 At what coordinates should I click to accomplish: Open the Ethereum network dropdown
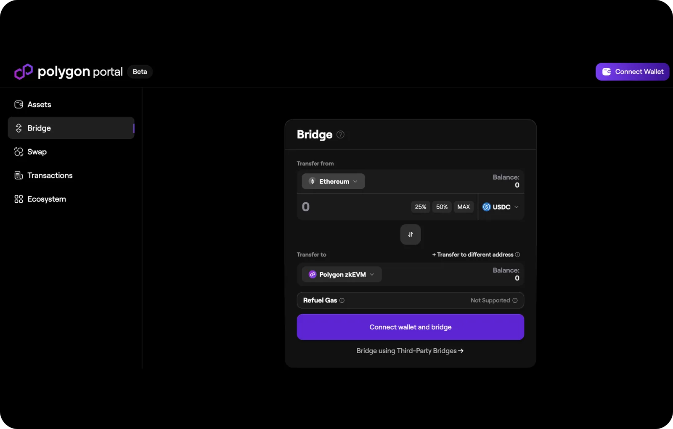[333, 181]
